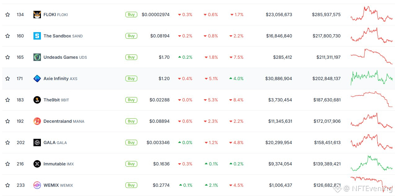Mark GALA as favorite with its star
Image resolution: width=395 pixels, height=196 pixels.
(7, 143)
